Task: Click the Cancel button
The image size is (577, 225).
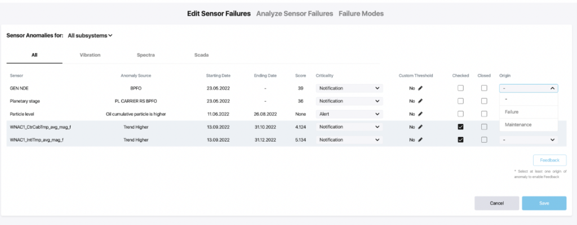Action: [497, 203]
